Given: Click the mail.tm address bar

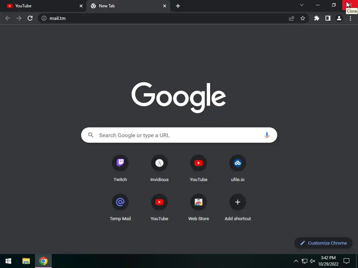Looking at the screenshot, I should [173, 18].
